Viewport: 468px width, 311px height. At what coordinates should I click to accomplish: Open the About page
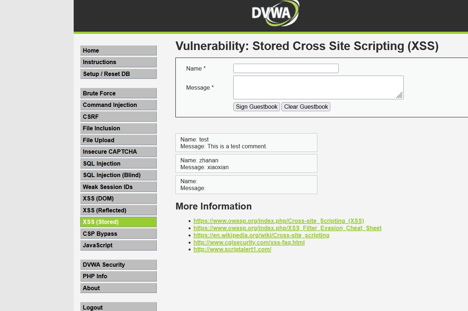tap(118, 288)
